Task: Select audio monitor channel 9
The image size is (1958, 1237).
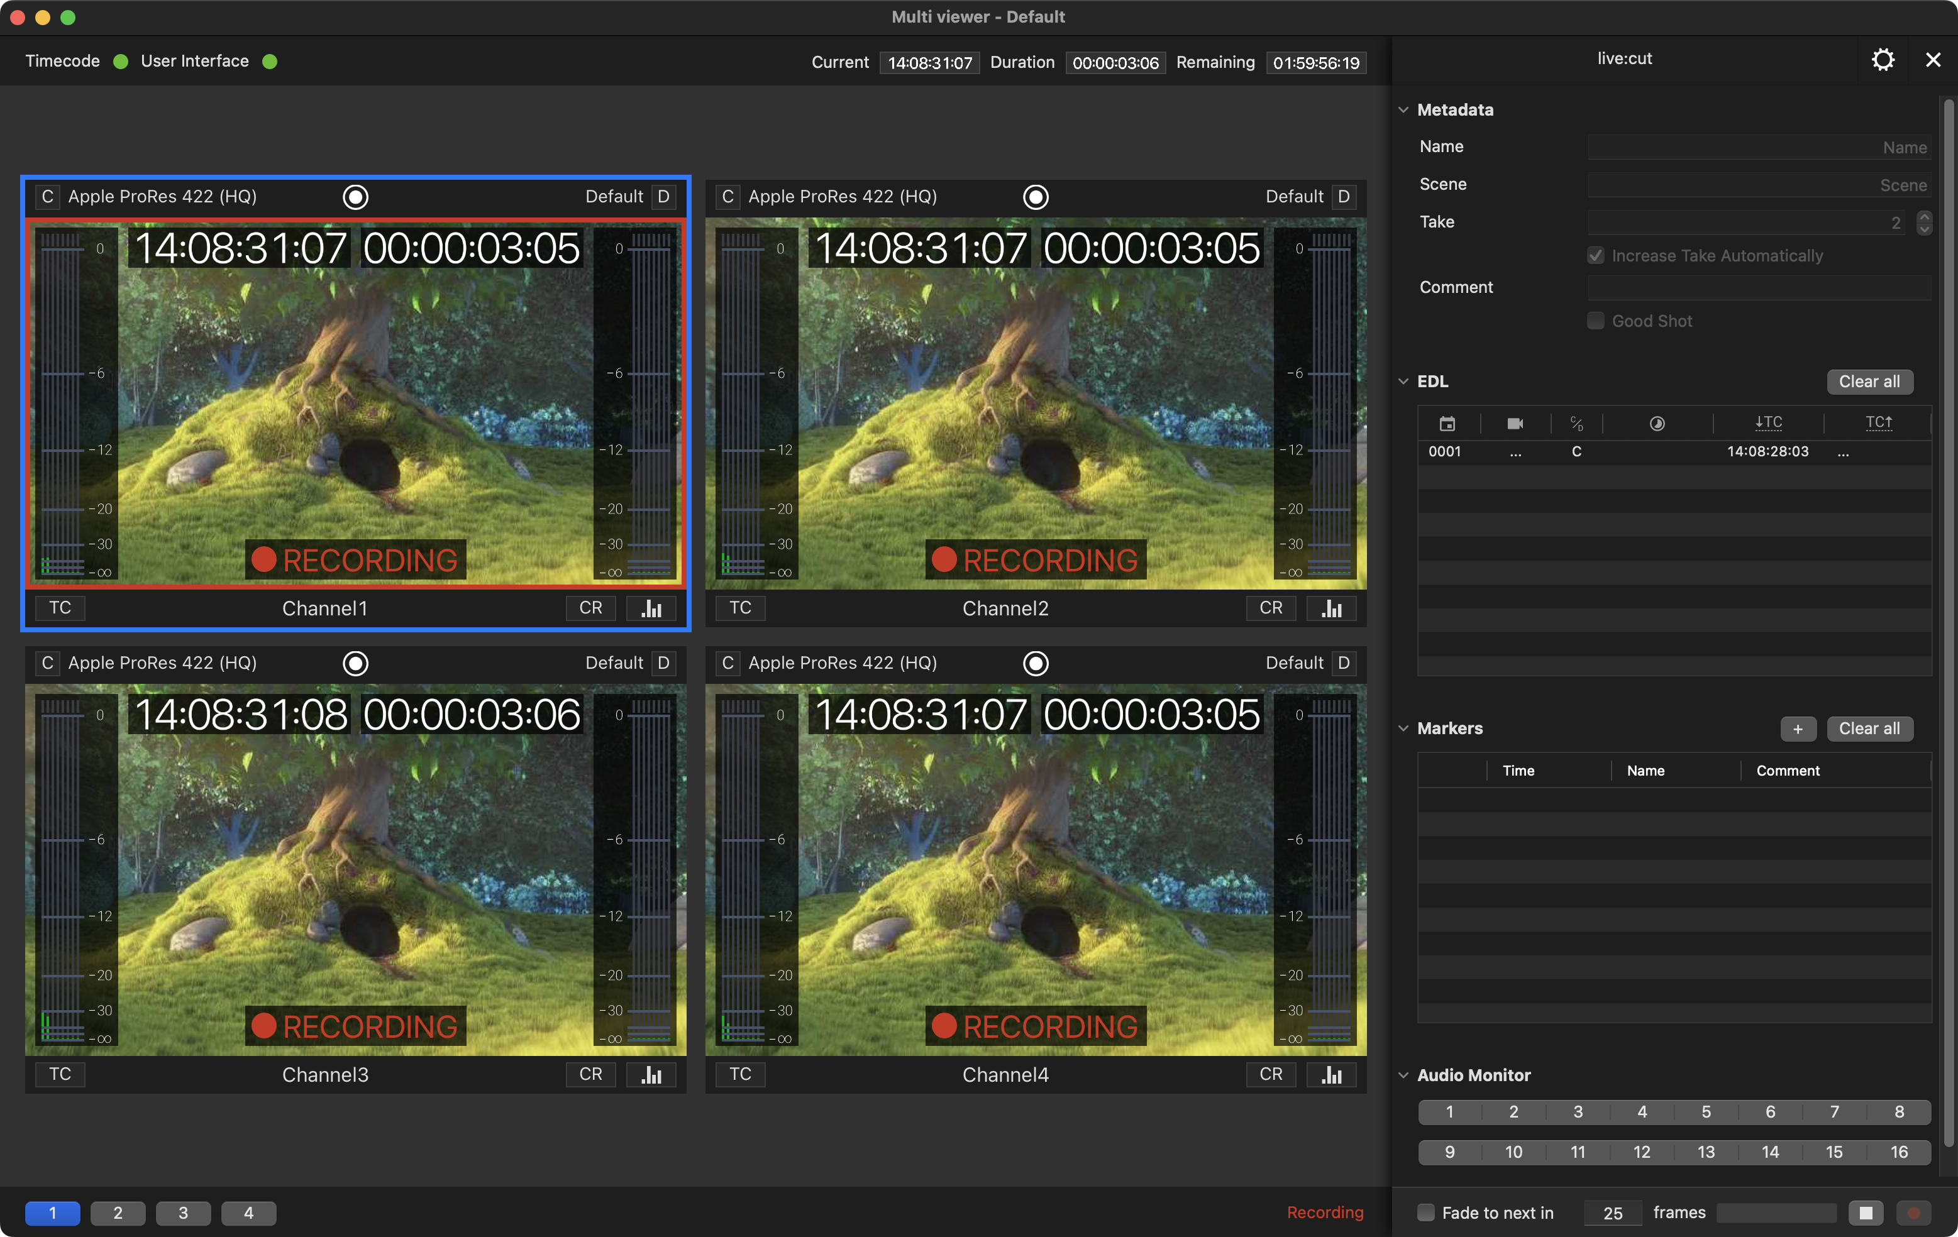Action: 1450,1152
